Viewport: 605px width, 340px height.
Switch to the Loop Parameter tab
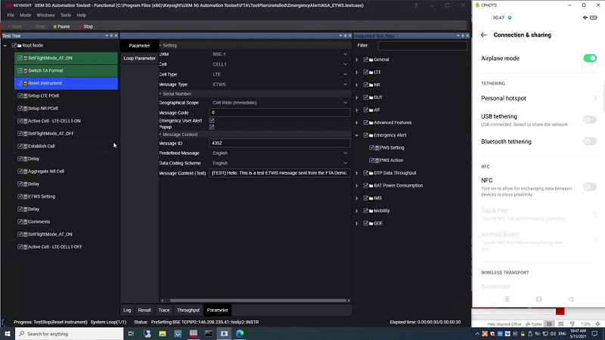(139, 58)
